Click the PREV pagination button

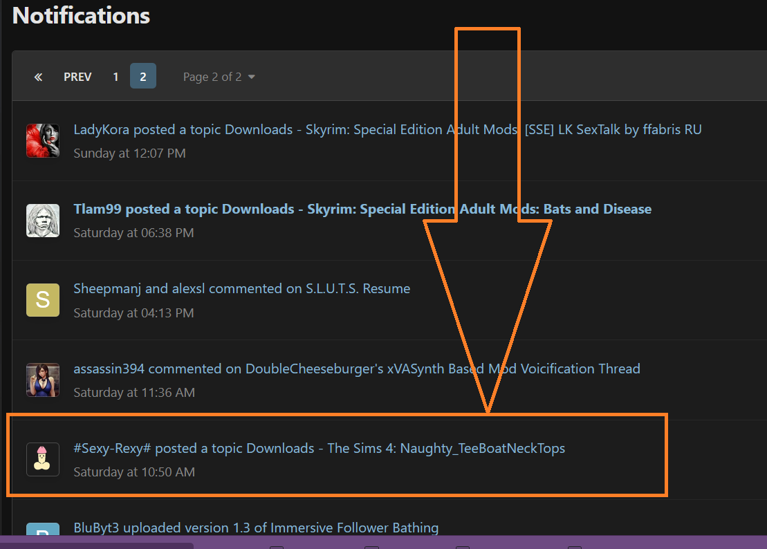click(77, 77)
